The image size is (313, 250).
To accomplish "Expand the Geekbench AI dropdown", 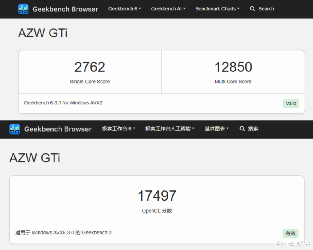I will 168,9.
